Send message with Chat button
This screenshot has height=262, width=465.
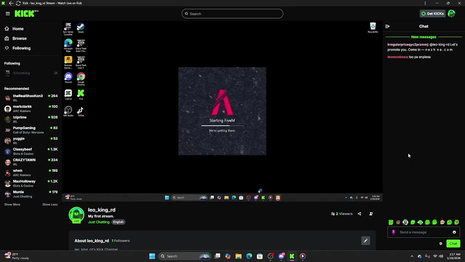coord(453,244)
